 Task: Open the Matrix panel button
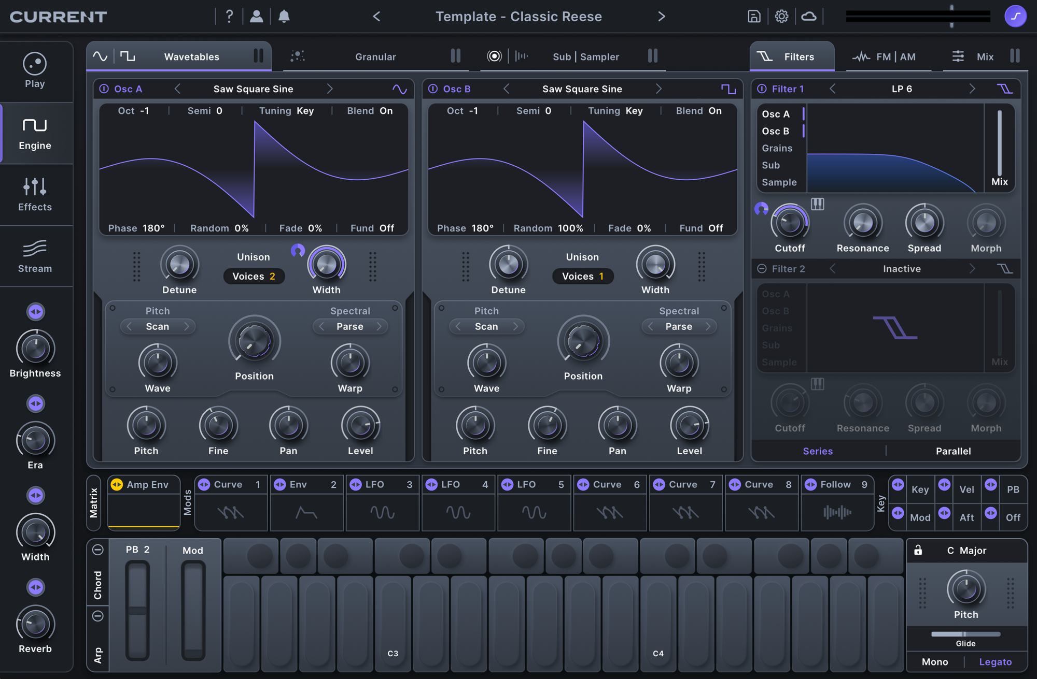pyautogui.click(x=94, y=502)
